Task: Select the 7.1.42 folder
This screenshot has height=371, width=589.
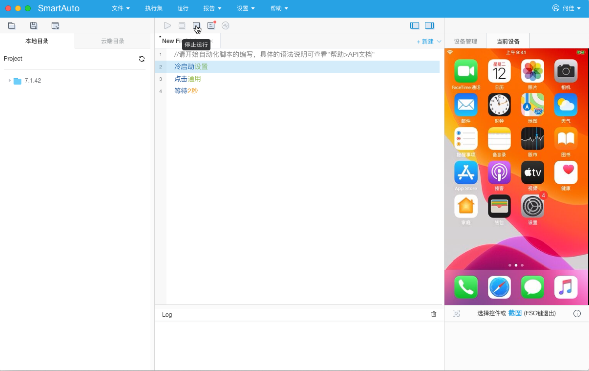Action: (x=28, y=81)
